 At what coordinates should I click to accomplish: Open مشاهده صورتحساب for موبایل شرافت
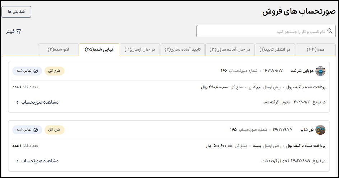40,102
